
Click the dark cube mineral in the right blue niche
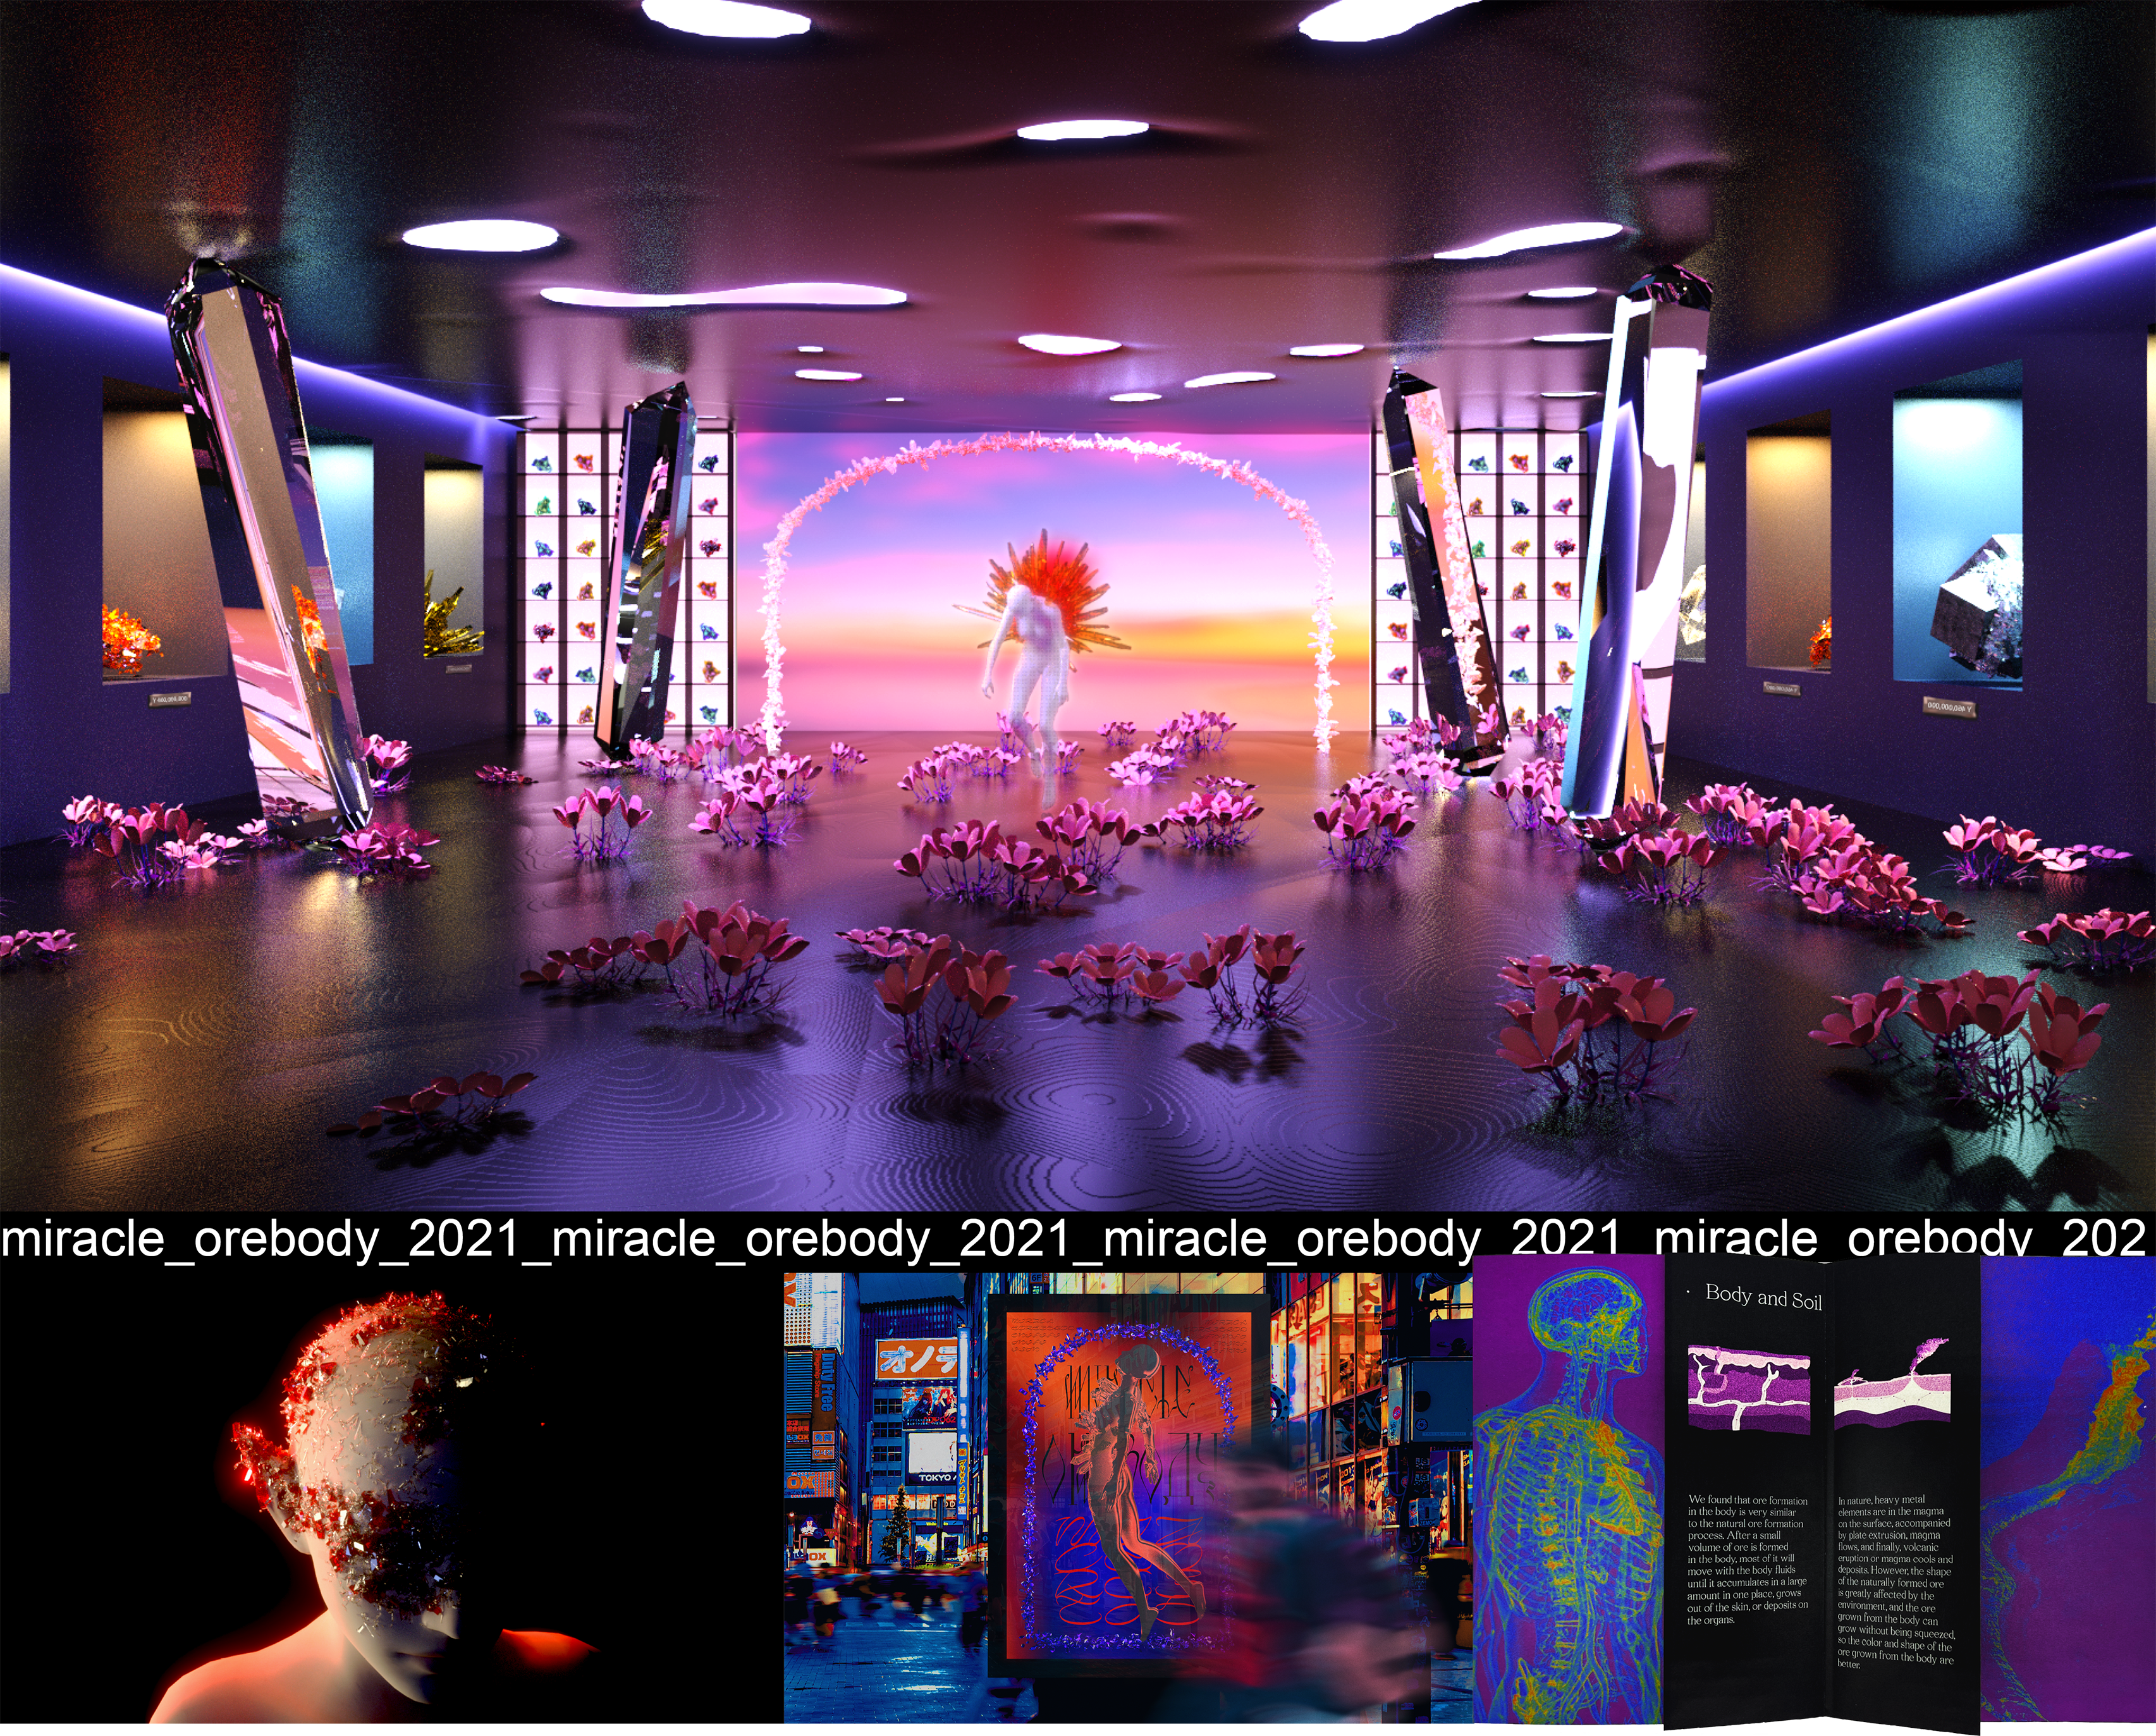[1976, 606]
